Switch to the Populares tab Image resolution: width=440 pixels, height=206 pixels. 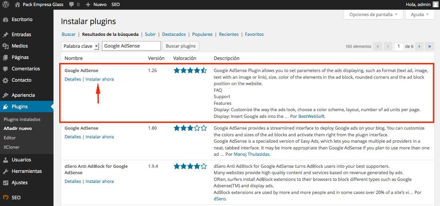202,34
